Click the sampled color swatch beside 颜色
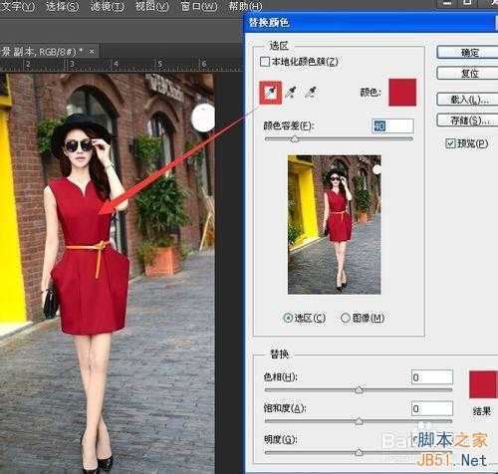The height and width of the screenshot is (474, 498). 402,93
